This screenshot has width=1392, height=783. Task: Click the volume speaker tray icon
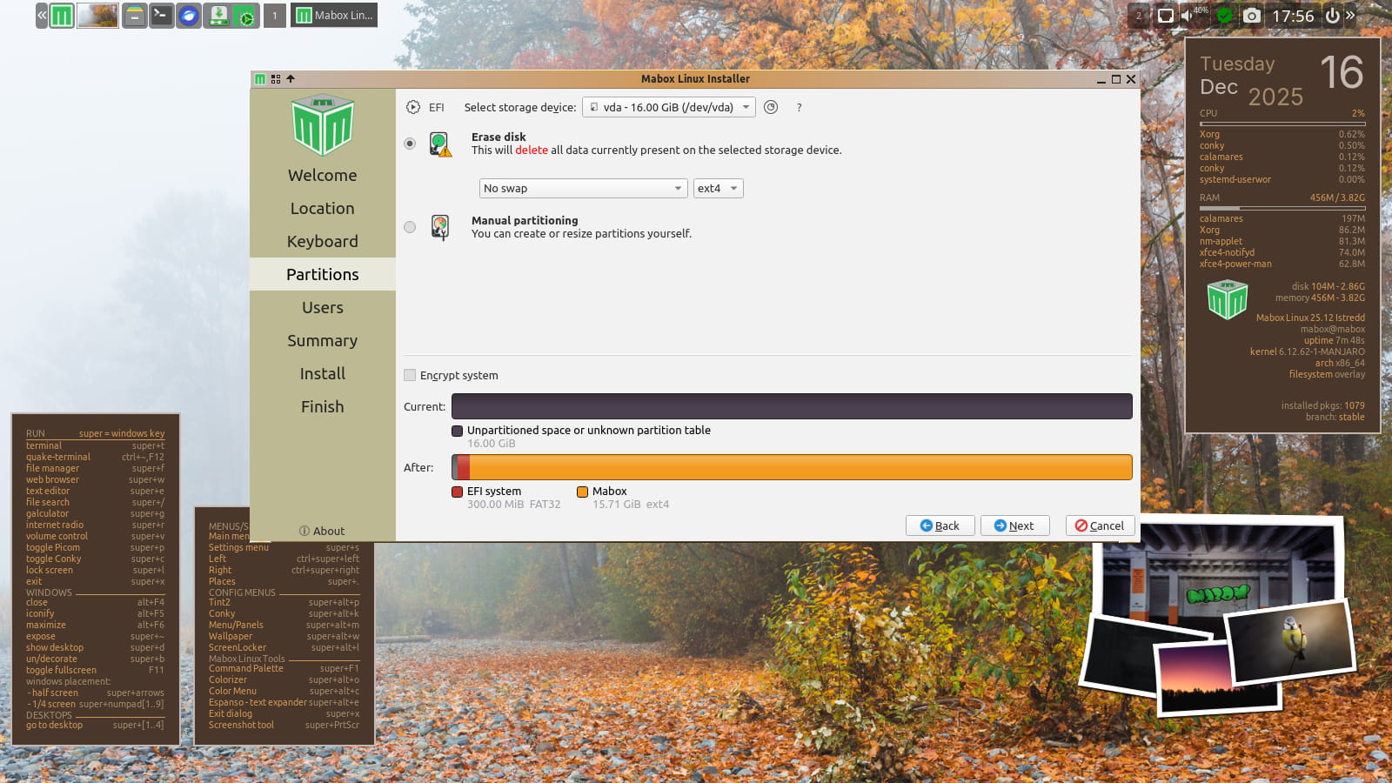(1188, 16)
